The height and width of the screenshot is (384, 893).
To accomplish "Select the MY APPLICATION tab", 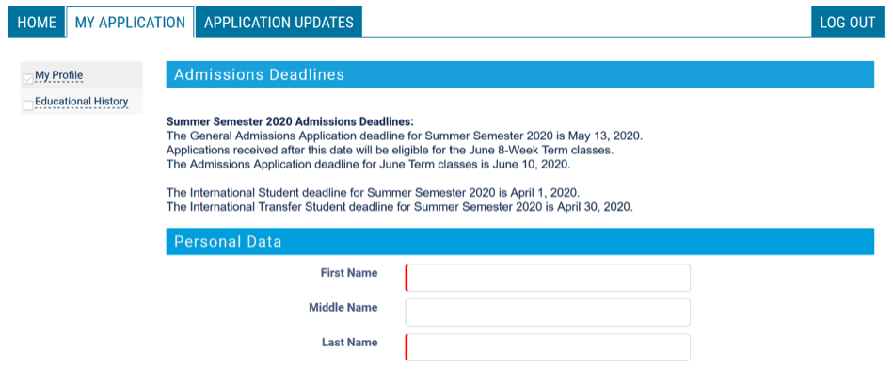I will [x=130, y=23].
